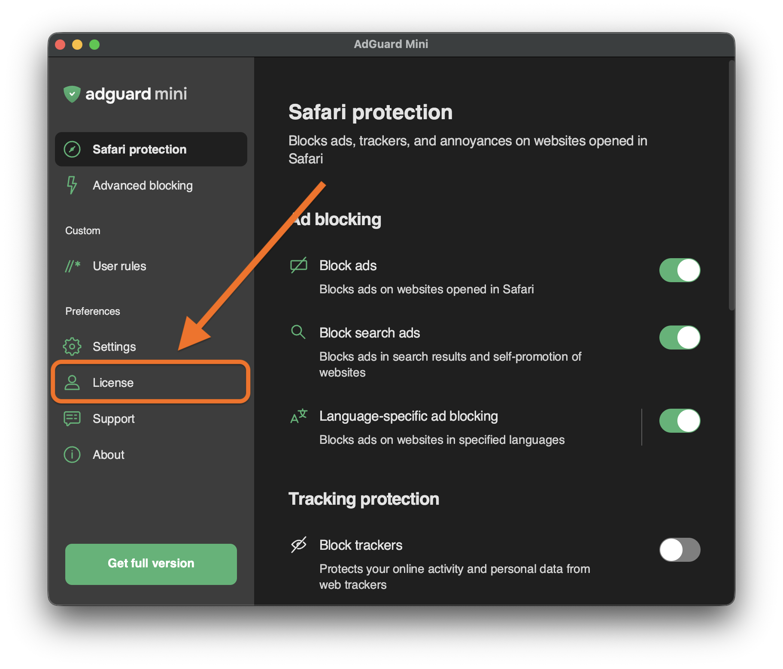Image resolution: width=783 pixels, height=669 pixels.
Task: Disable the Block ads toggle
Action: tap(680, 270)
